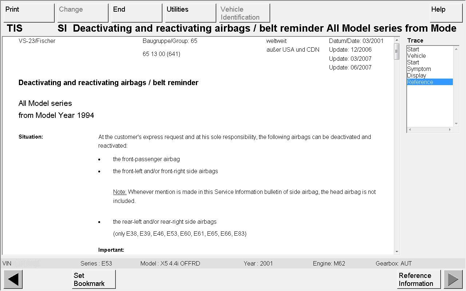Select Vehicle in the Trace list
This screenshot has height=291, width=466.
coord(416,56)
